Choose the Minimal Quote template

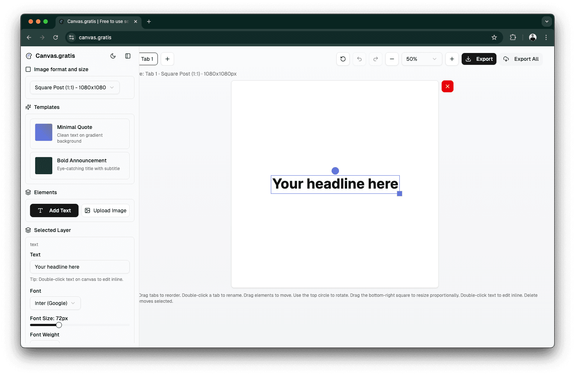(80, 134)
